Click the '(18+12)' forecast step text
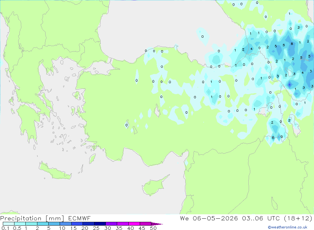314x230 pixels. (x=298, y=218)
